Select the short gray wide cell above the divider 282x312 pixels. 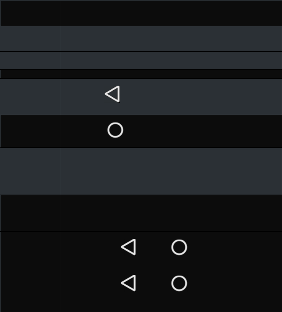point(171,61)
